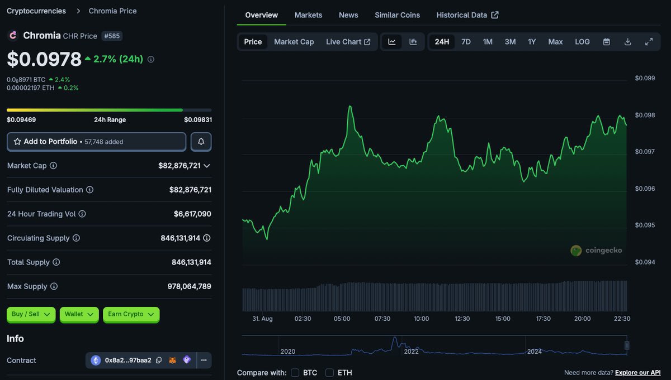
Task: Click the #585 rank badge
Action: click(x=112, y=36)
